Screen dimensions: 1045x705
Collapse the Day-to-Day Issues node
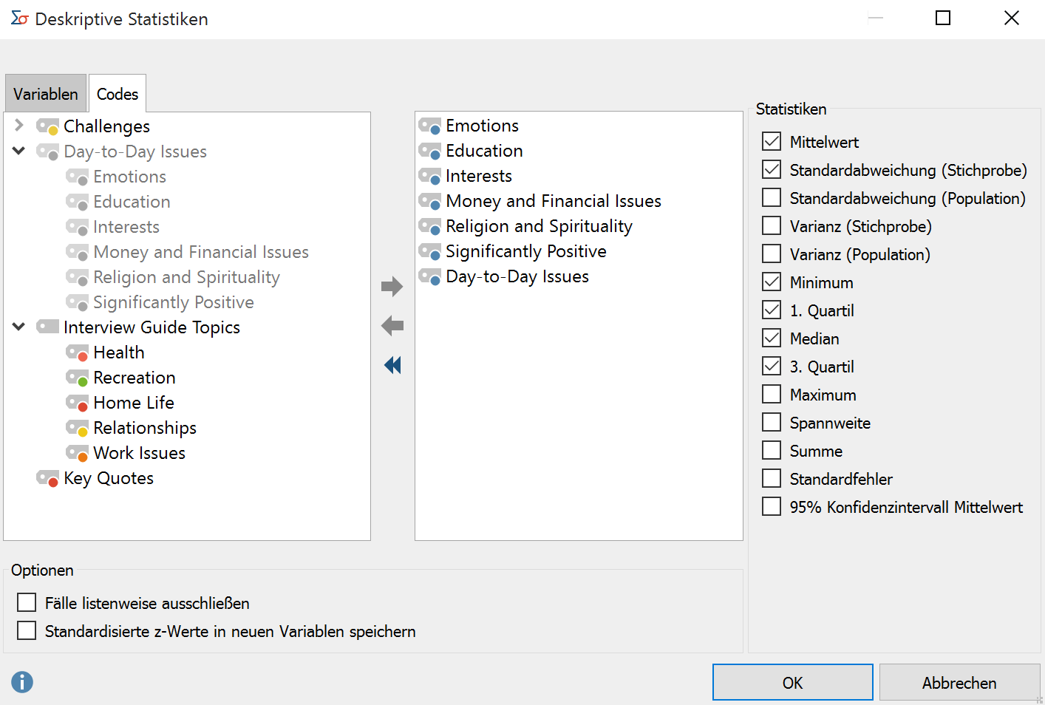pyautogui.click(x=19, y=151)
